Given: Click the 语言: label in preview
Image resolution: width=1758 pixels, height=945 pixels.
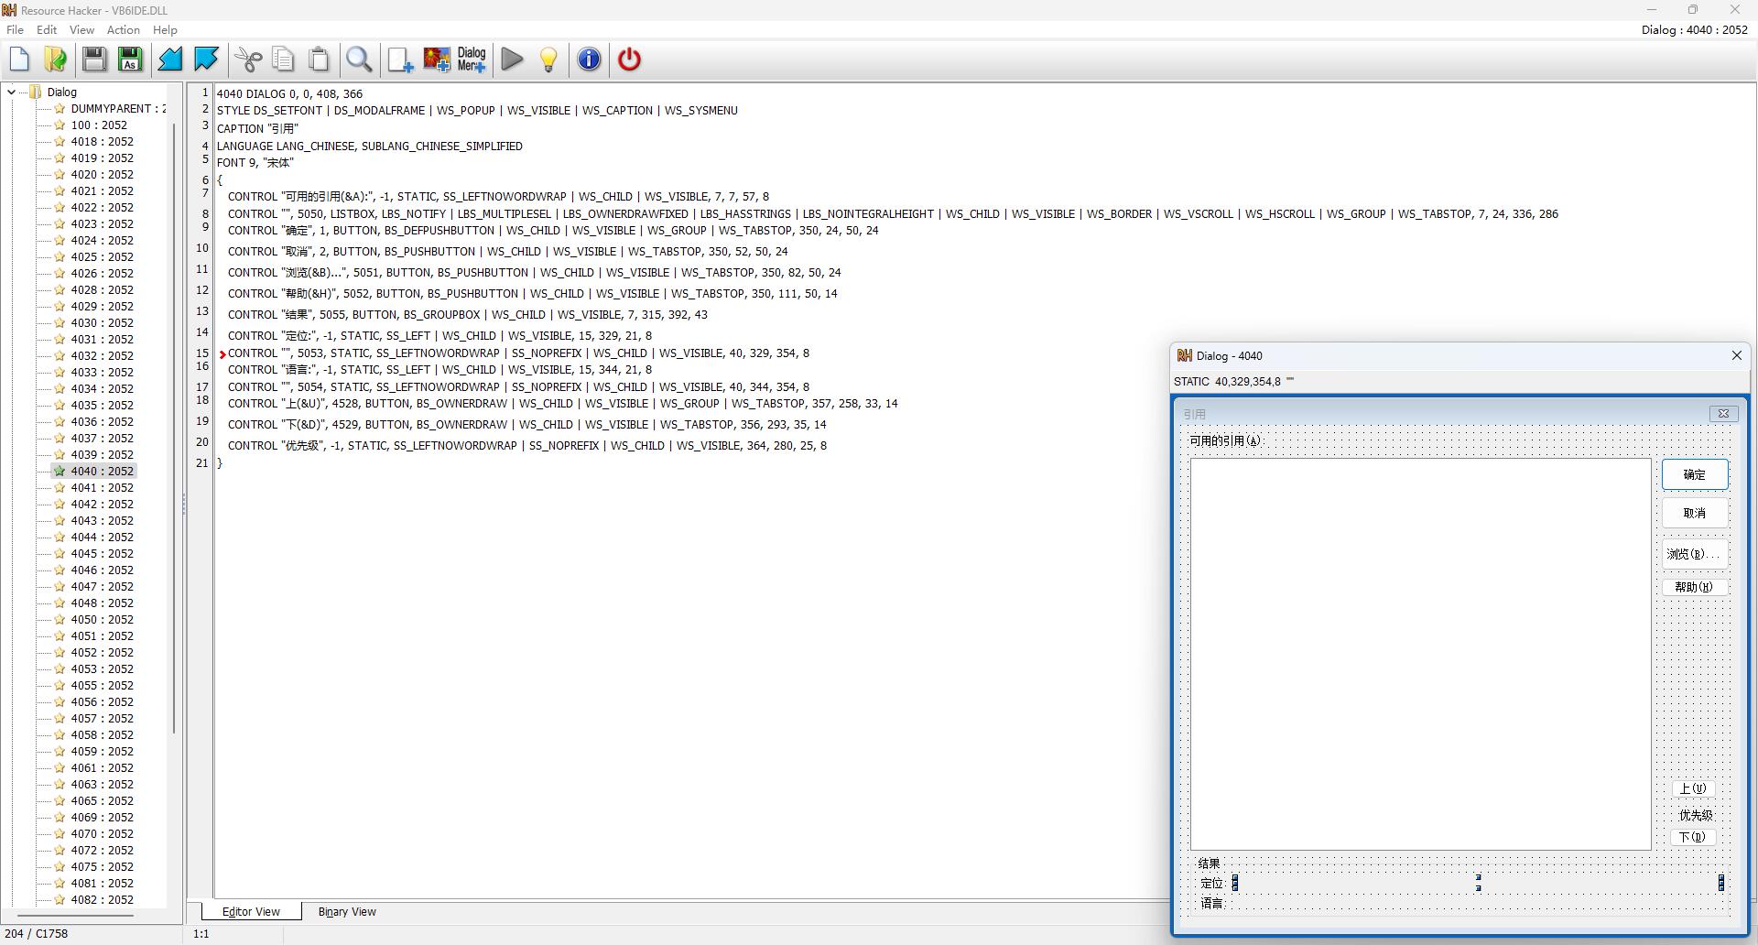Looking at the screenshot, I should pos(1212,904).
